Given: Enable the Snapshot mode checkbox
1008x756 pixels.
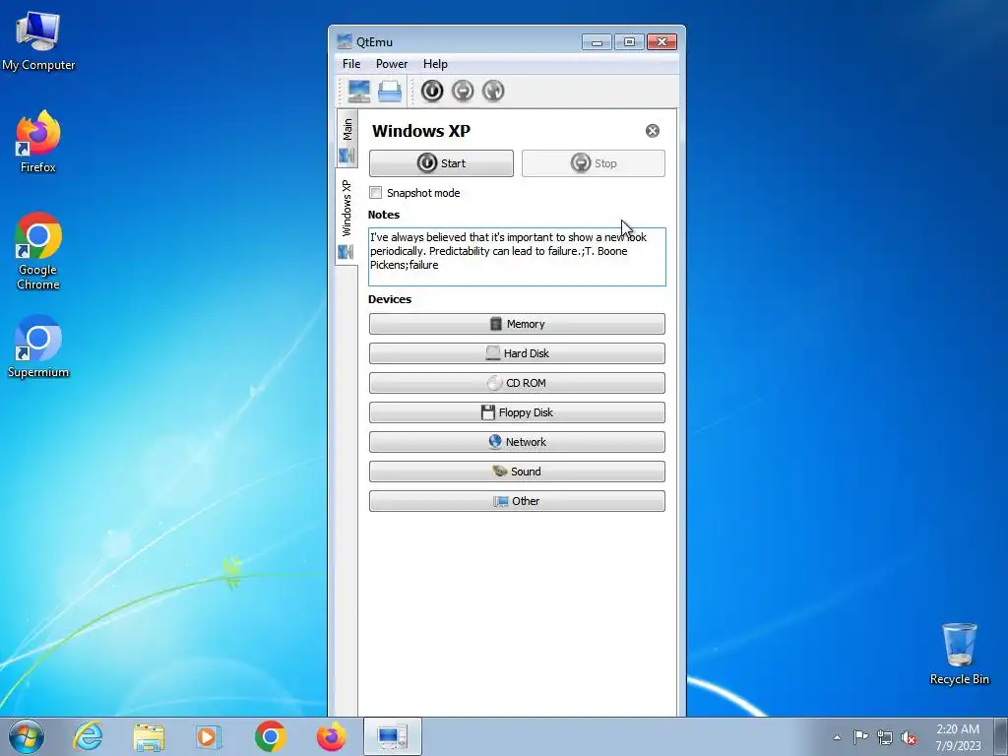Looking at the screenshot, I should tap(375, 193).
